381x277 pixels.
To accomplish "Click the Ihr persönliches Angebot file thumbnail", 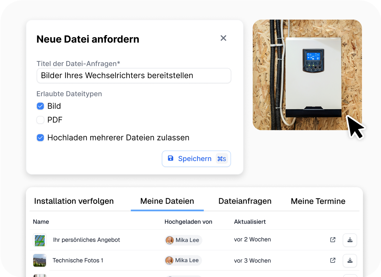I will tap(40, 240).
